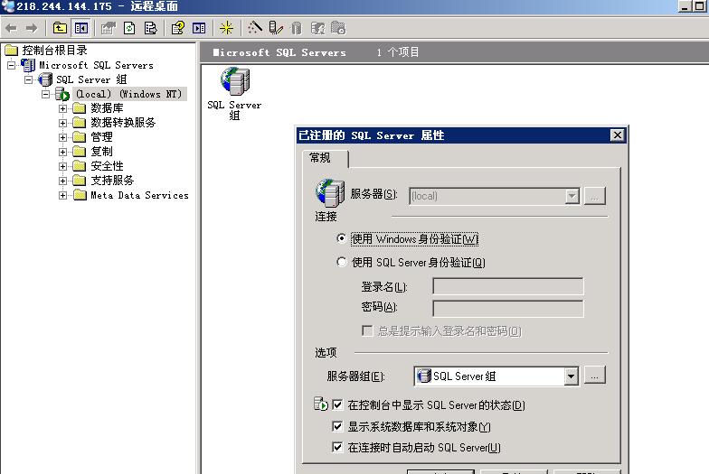Expand the 数据库 folder
The image size is (709, 474).
tap(63, 108)
